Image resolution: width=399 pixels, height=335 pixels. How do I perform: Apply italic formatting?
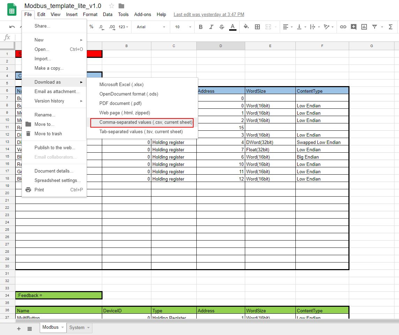211,27
